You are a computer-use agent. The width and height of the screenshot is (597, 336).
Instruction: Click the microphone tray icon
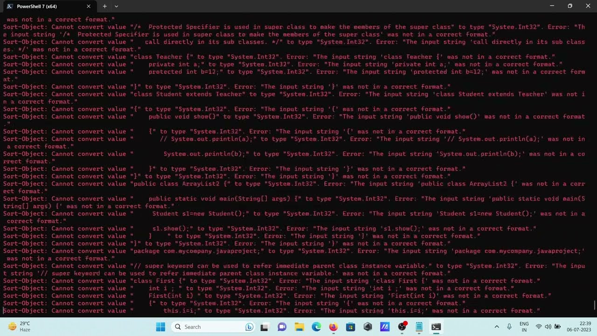pos(509,327)
